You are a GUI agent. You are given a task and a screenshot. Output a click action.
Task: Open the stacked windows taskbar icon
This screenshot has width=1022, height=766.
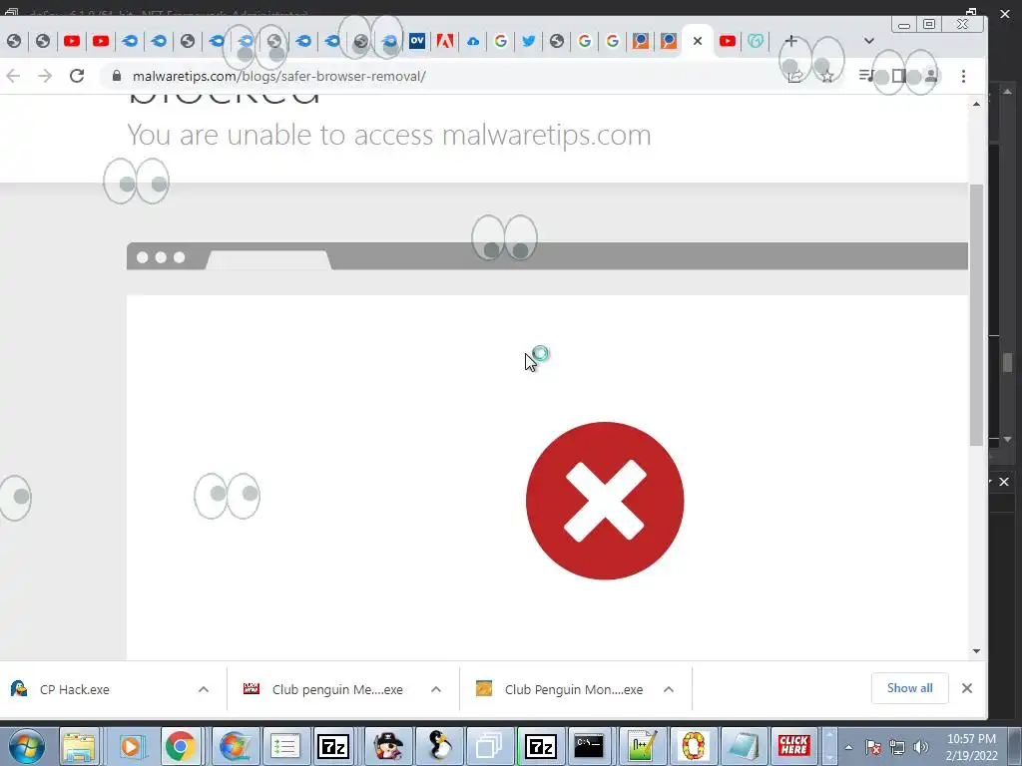tap(488, 746)
